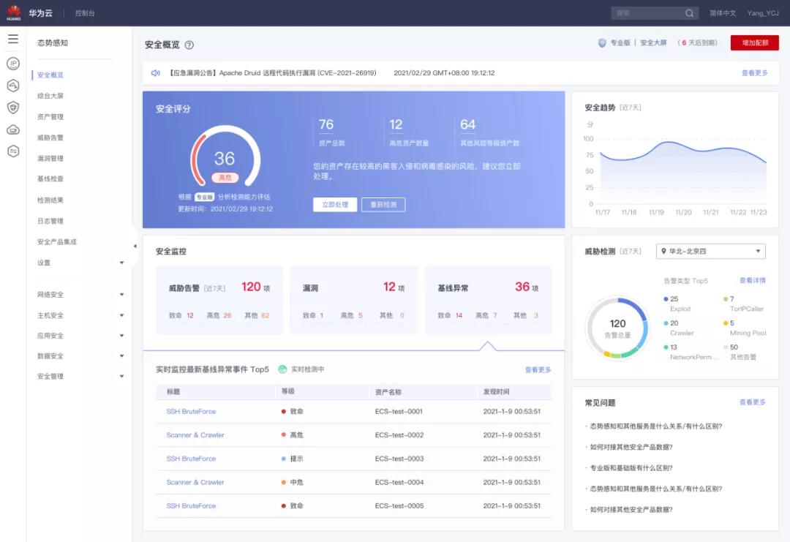The width and height of the screenshot is (790, 542).
Task: Select the IP service icon in left rail
Action: (12, 64)
